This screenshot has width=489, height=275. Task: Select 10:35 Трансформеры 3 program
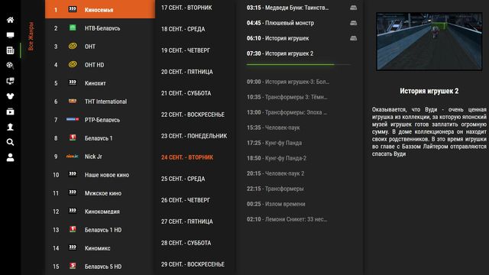coord(287,97)
